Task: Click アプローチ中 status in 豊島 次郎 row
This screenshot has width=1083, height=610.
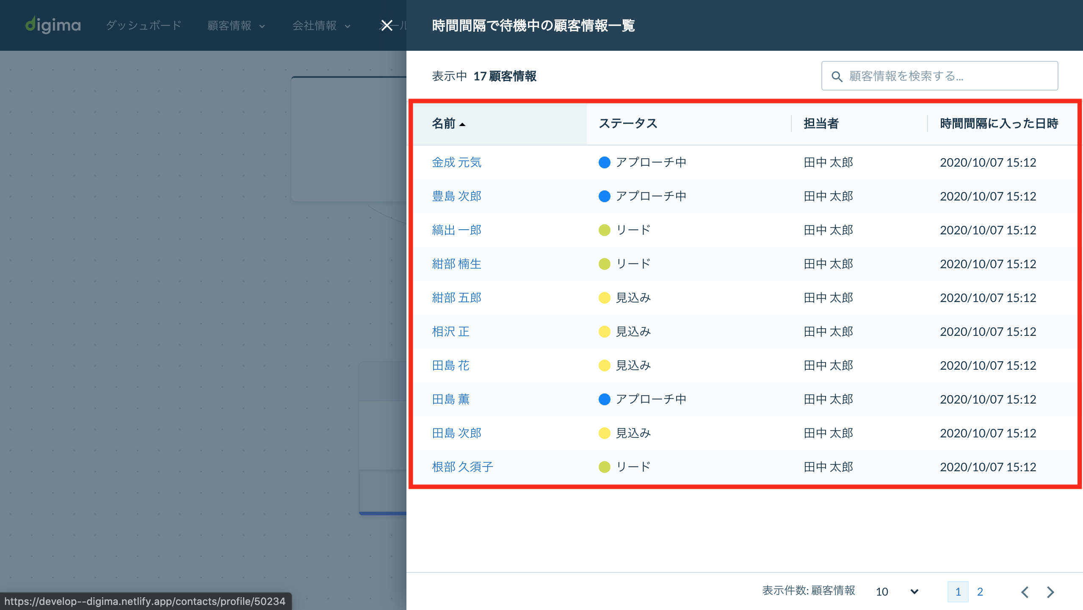Action: coord(651,196)
